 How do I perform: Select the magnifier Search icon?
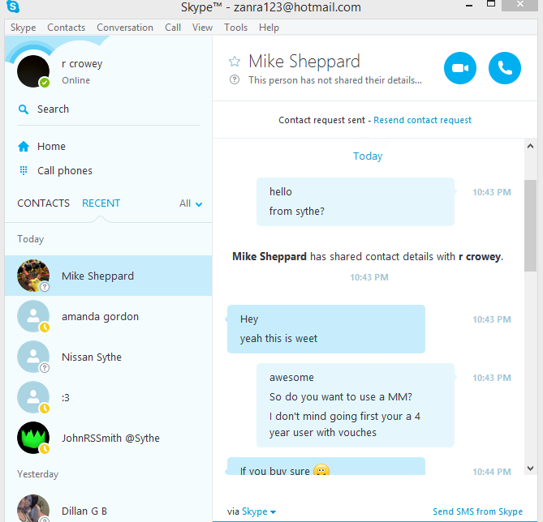coord(24,109)
